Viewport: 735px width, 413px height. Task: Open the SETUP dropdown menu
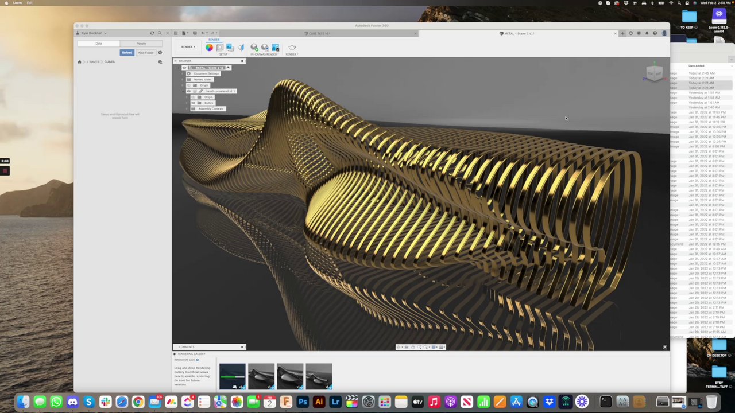click(x=224, y=54)
